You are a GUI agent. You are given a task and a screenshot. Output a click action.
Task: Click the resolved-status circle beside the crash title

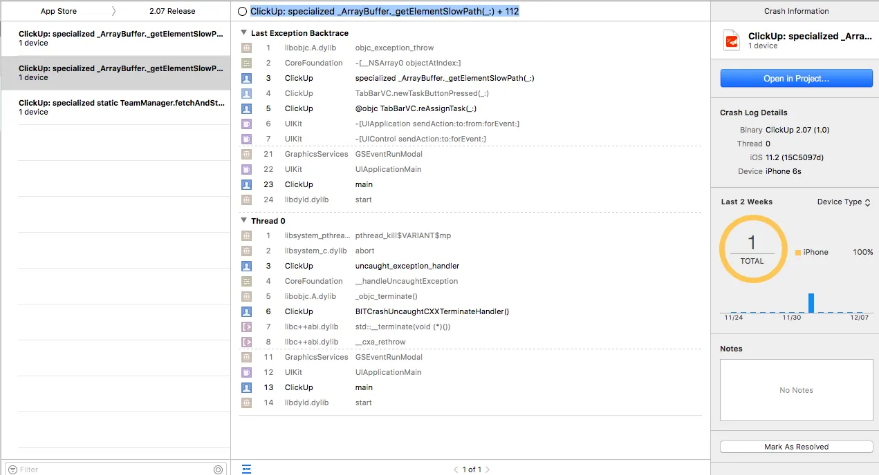[x=242, y=12]
